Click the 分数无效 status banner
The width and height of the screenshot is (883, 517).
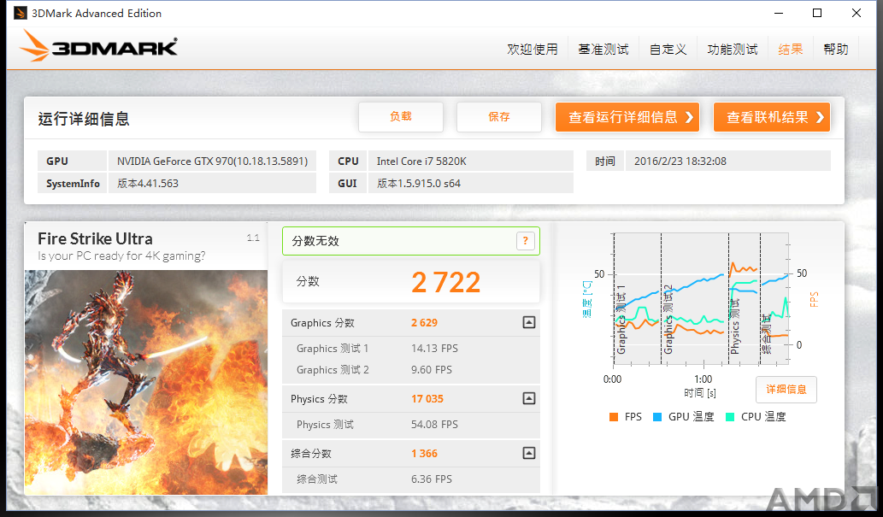411,241
